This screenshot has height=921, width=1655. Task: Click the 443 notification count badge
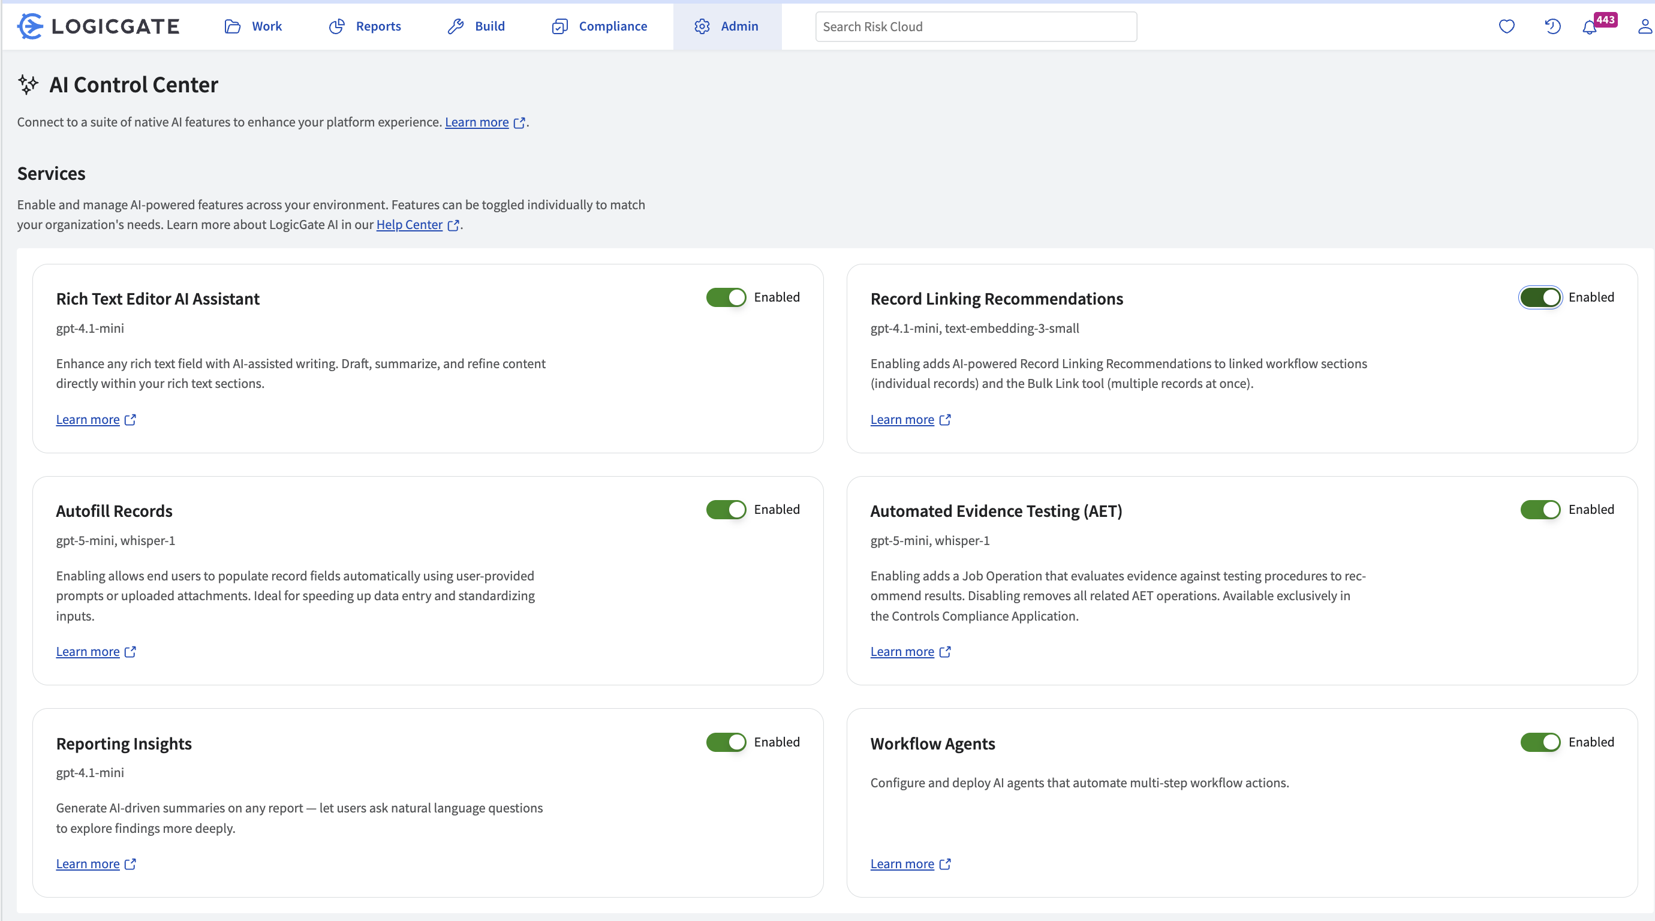[1605, 19]
